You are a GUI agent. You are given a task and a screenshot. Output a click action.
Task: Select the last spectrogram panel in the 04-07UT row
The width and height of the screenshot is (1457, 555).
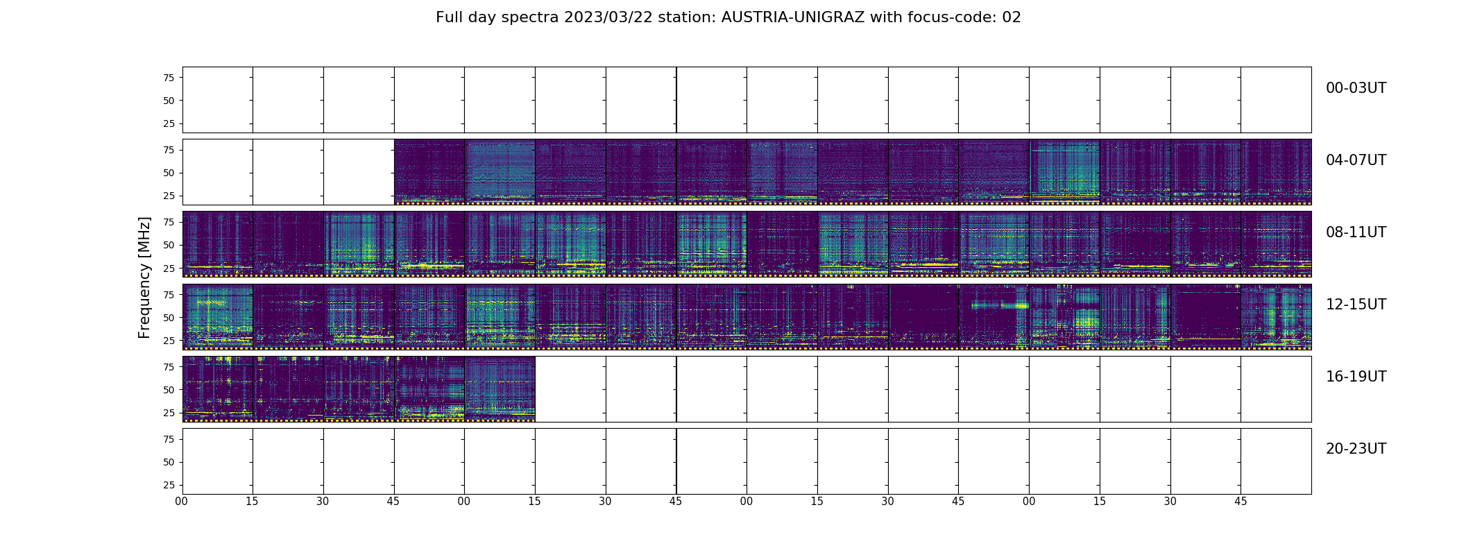(x=1276, y=172)
